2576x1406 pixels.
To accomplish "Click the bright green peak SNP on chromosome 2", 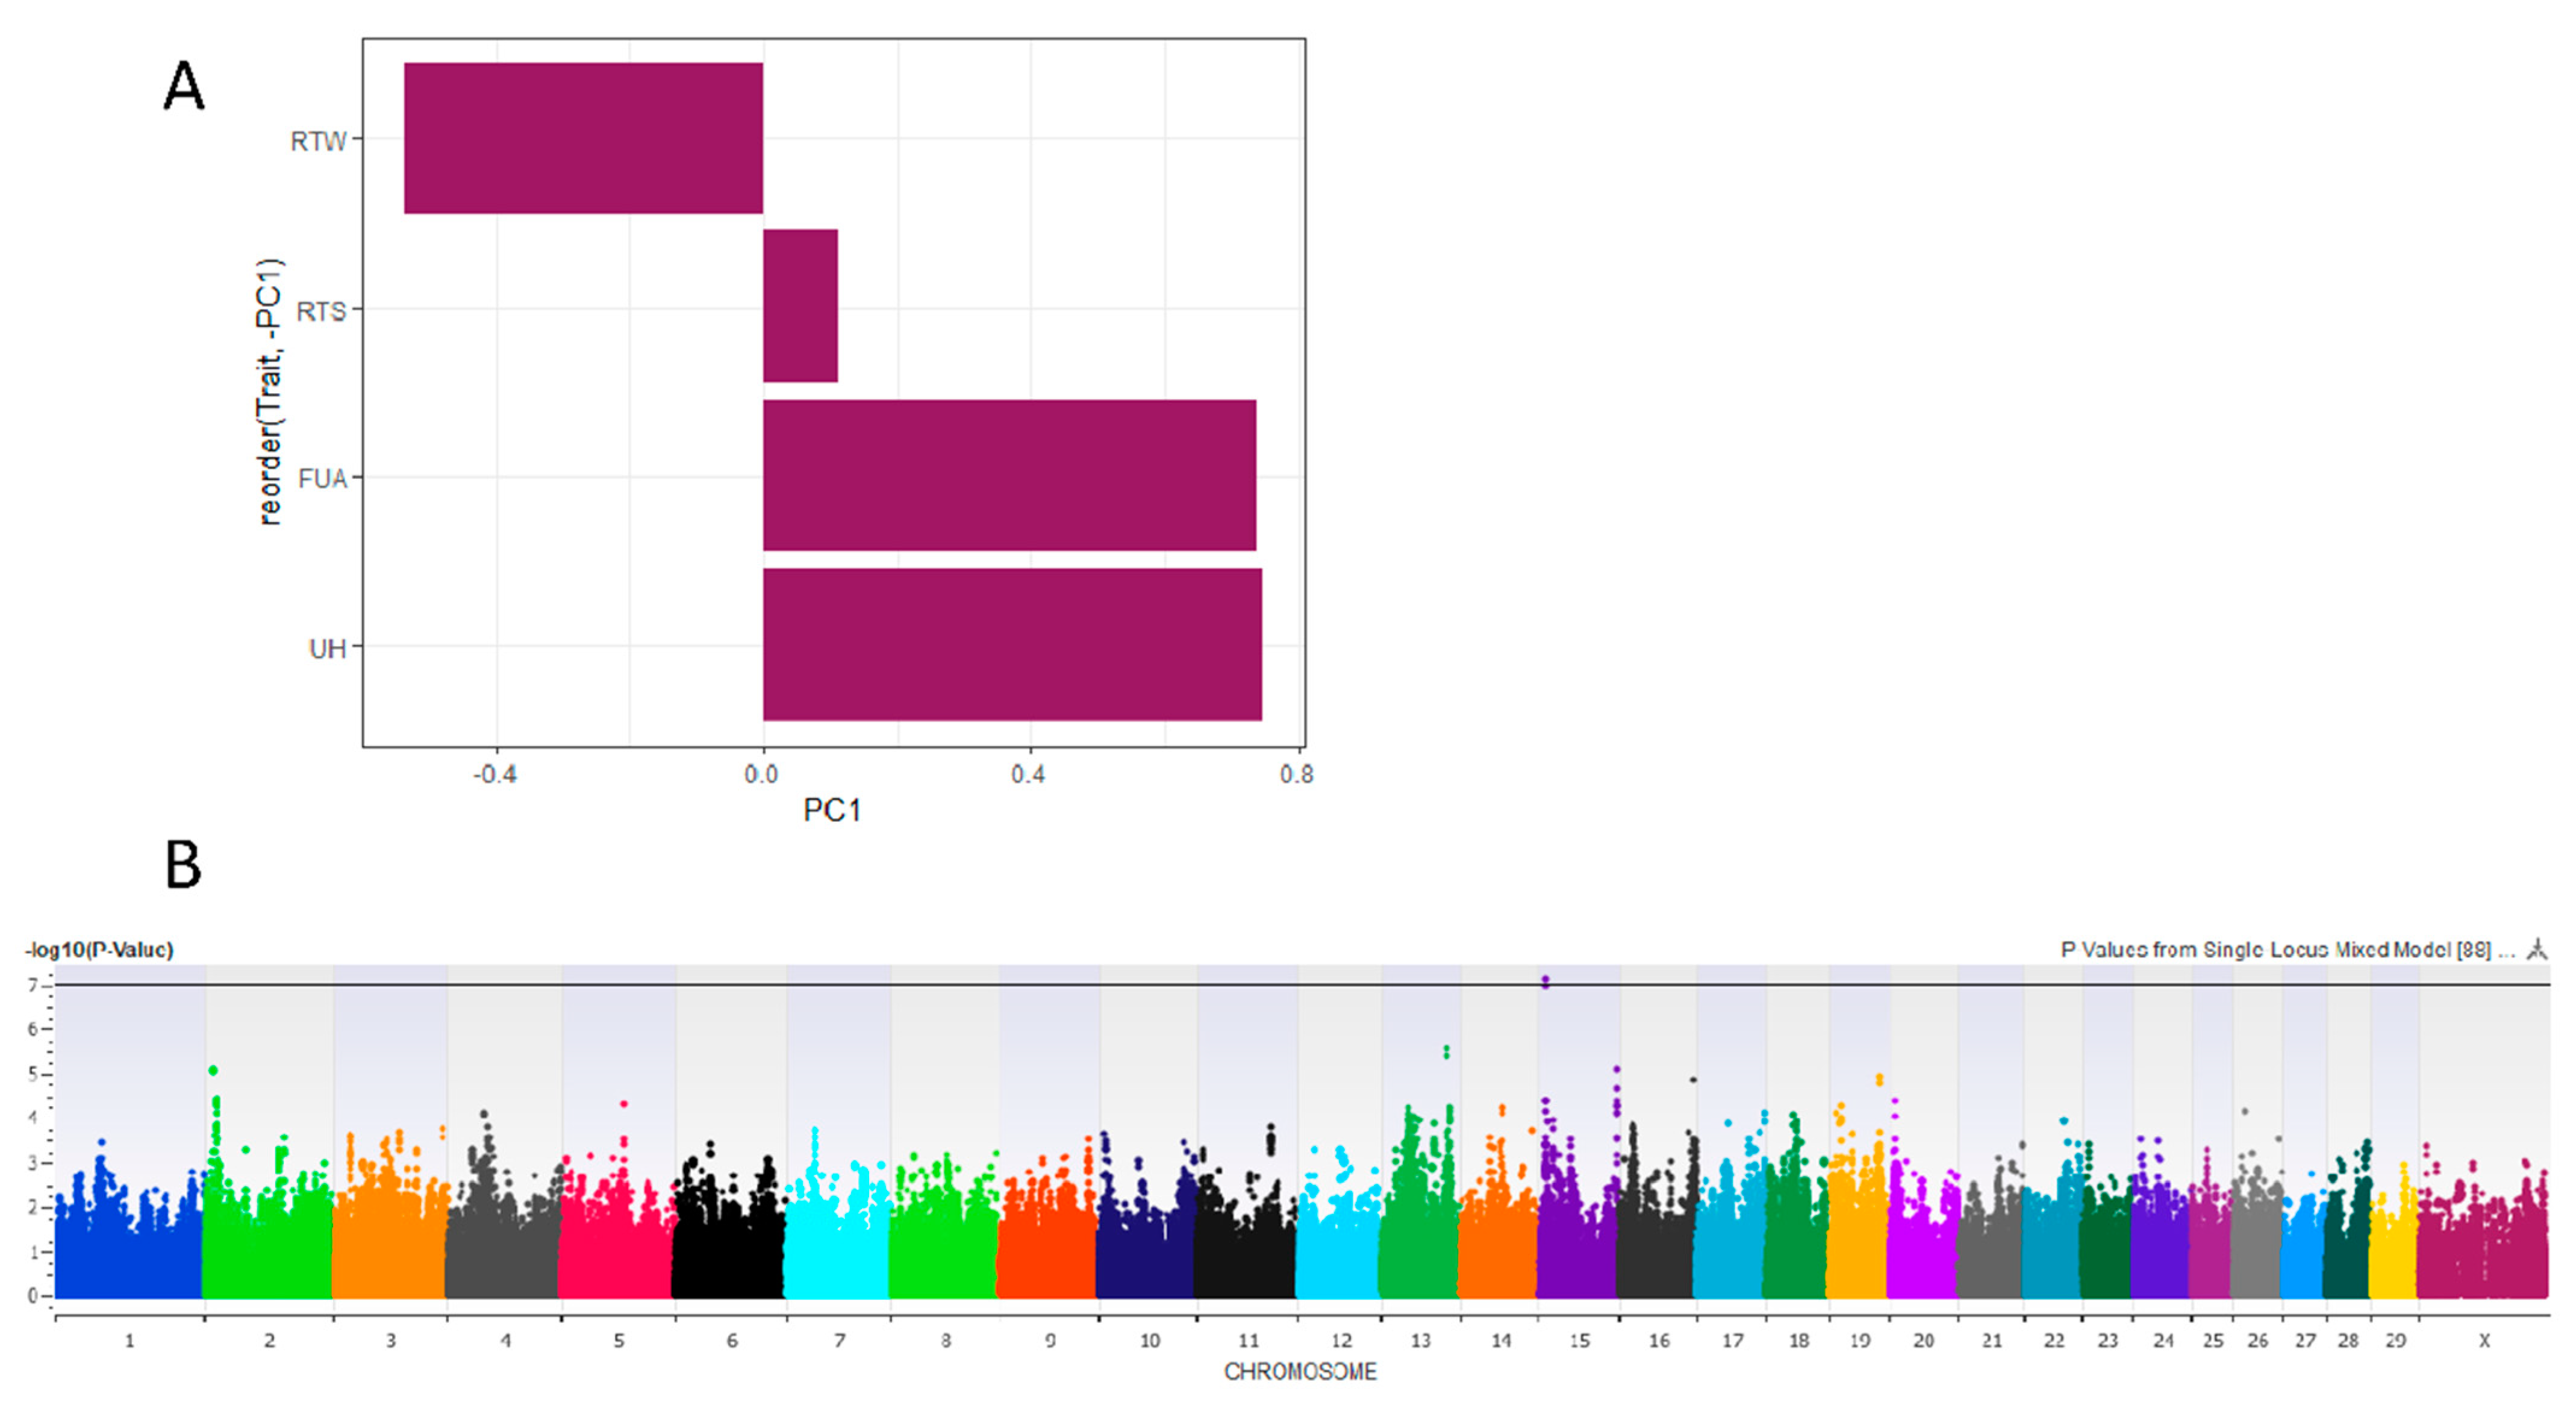I will (x=213, y=1071).
